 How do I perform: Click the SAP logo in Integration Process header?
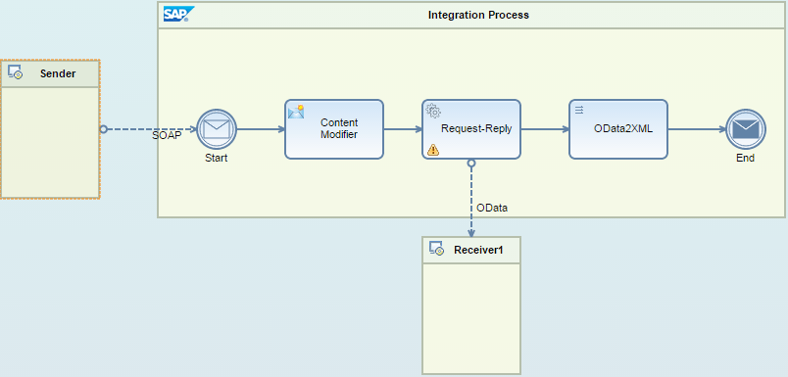[178, 14]
